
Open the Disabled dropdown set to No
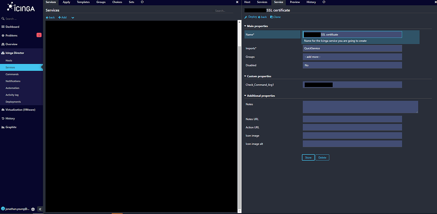(x=352, y=66)
